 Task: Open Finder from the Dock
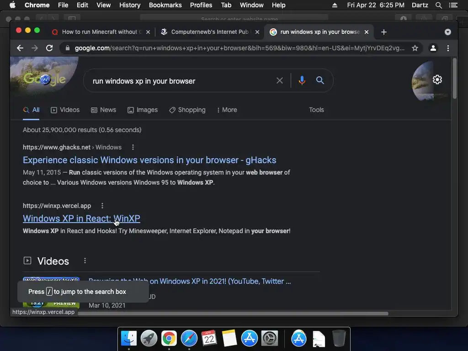pos(129,339)
